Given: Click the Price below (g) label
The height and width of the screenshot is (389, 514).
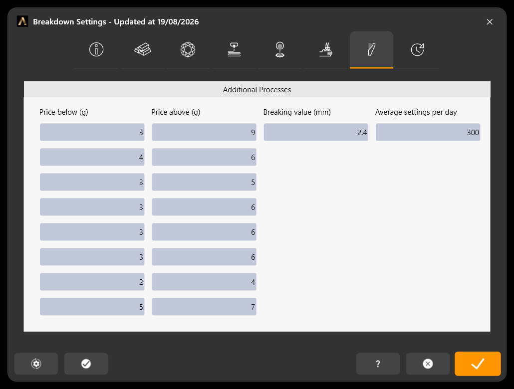Looking at the screenshot, I should pyautogui.click(x=63, y=112).
